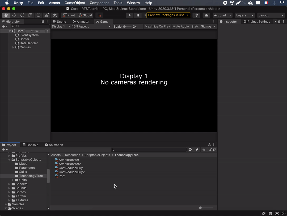The width and height of the screenshot is (287, 216).
Task: Start Play mode
Action: (129, 15)
